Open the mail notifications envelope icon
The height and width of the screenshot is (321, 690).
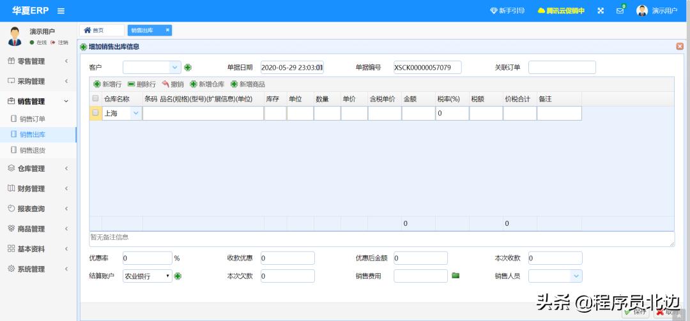coord(620,11)
